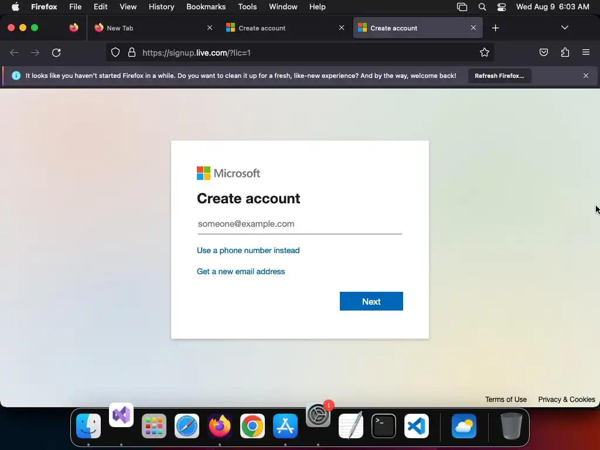
Task: Click the URL address bar
Action: click(299, 52)
